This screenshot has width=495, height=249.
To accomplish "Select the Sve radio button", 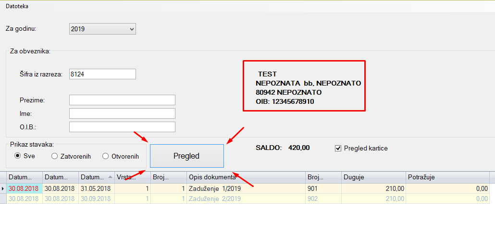I will point(18,156).
